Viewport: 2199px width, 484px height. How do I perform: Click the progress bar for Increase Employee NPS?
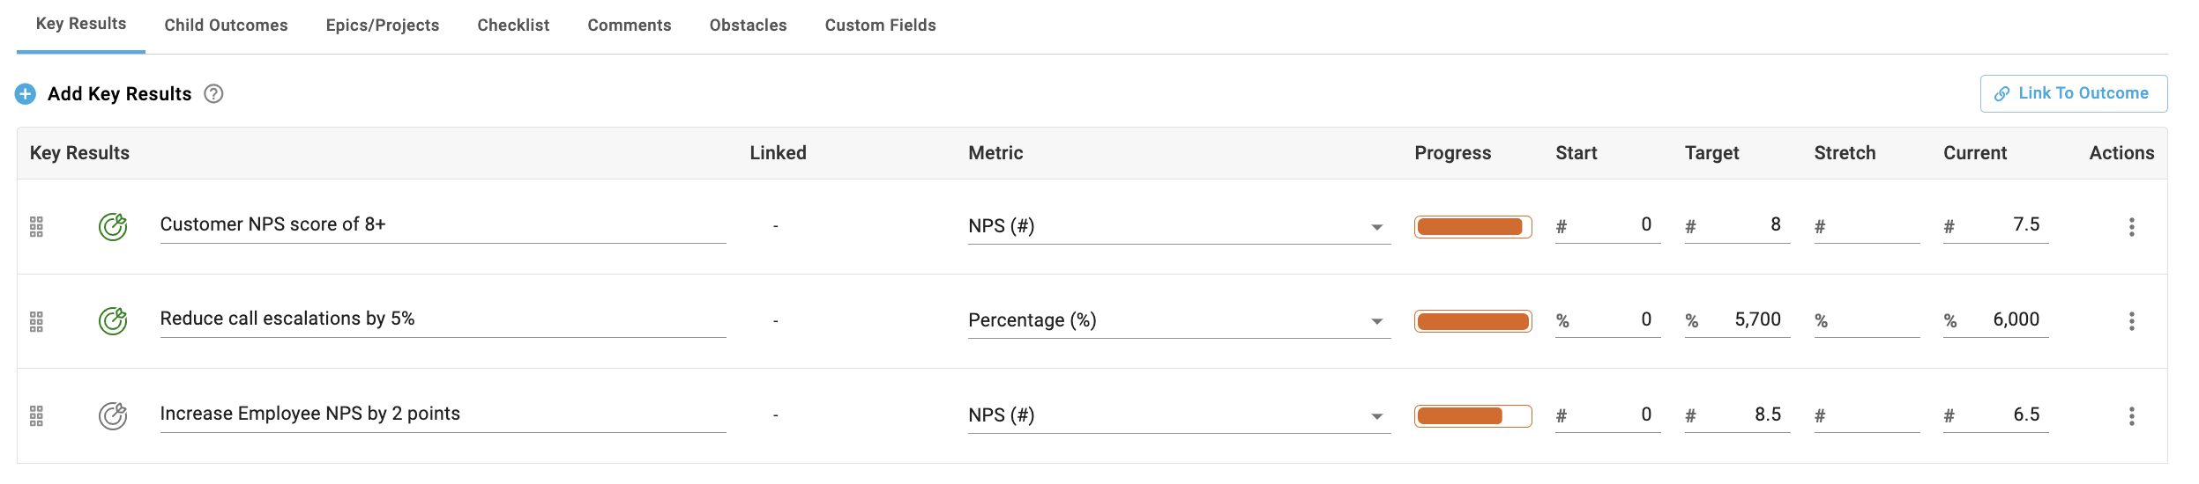click(x=1472, y=415)
